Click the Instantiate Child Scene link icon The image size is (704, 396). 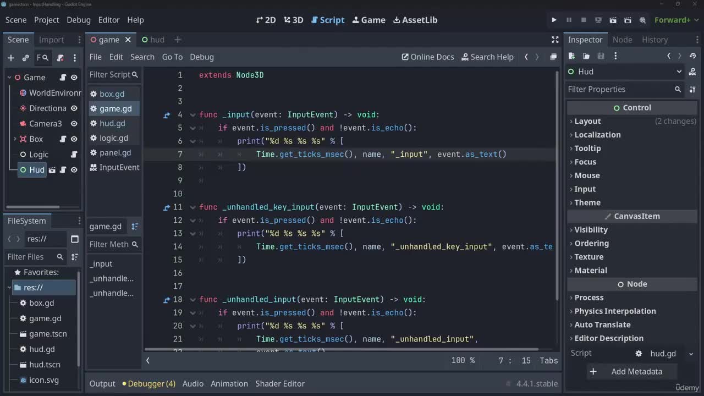click(x=25, y=58)
